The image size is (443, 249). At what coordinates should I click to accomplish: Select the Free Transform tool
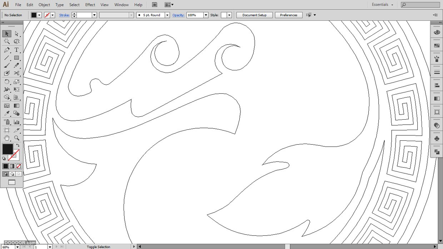16,89
